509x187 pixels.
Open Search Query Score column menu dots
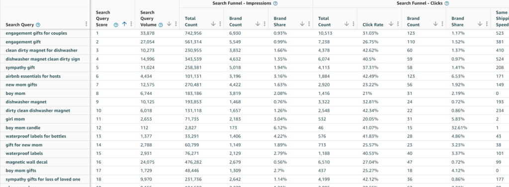point(131,24)
